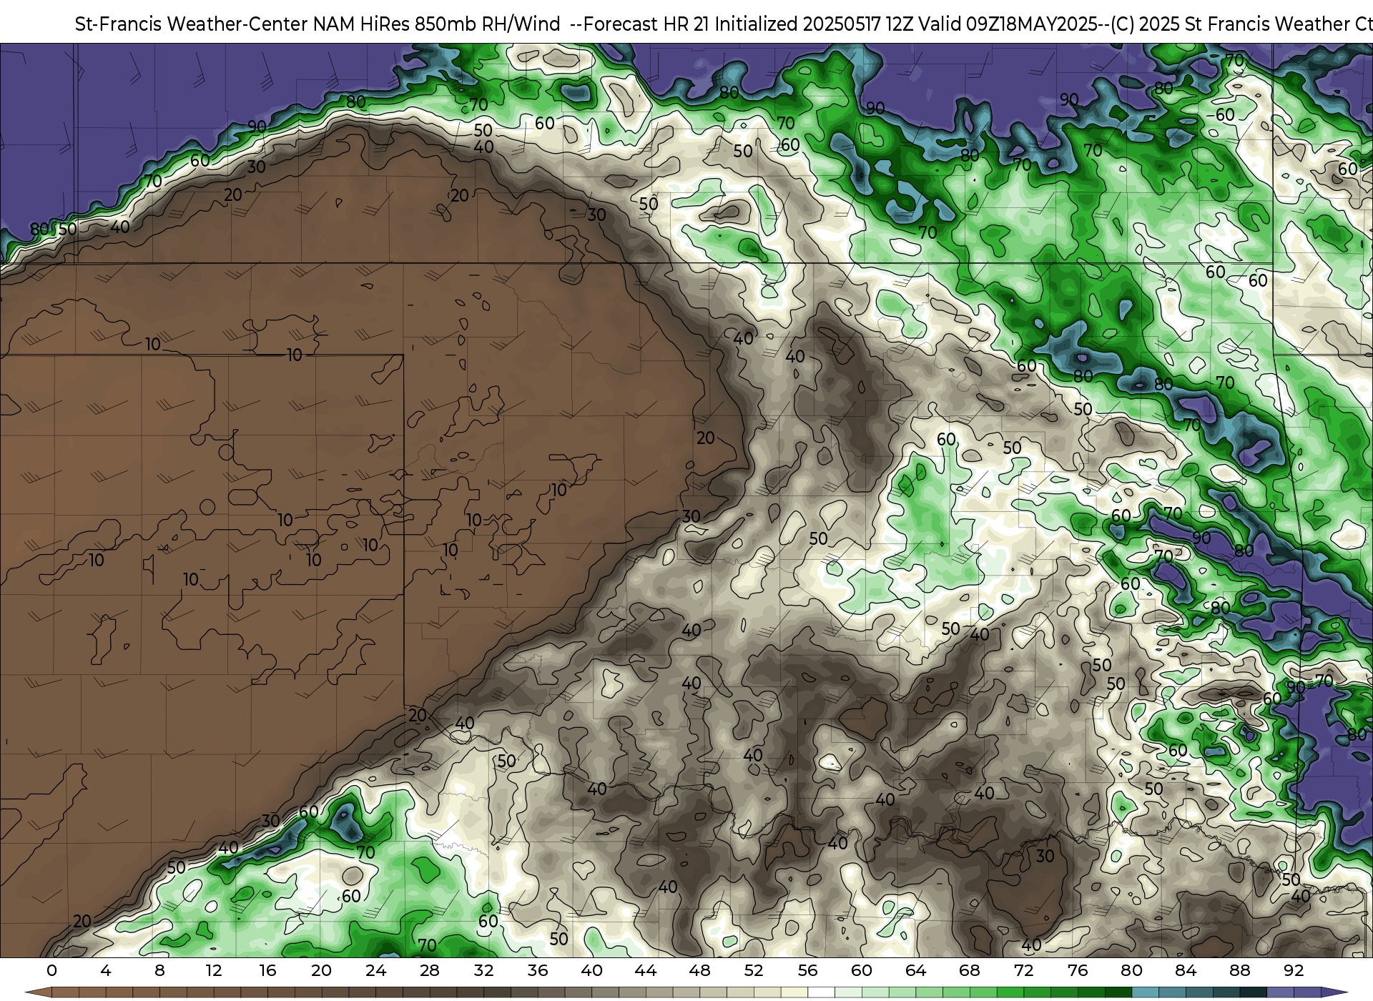This screenshot has height=1001, width=1373.
Task: Select the brown swatch under colorbar label 8
Action: (173, 992)
